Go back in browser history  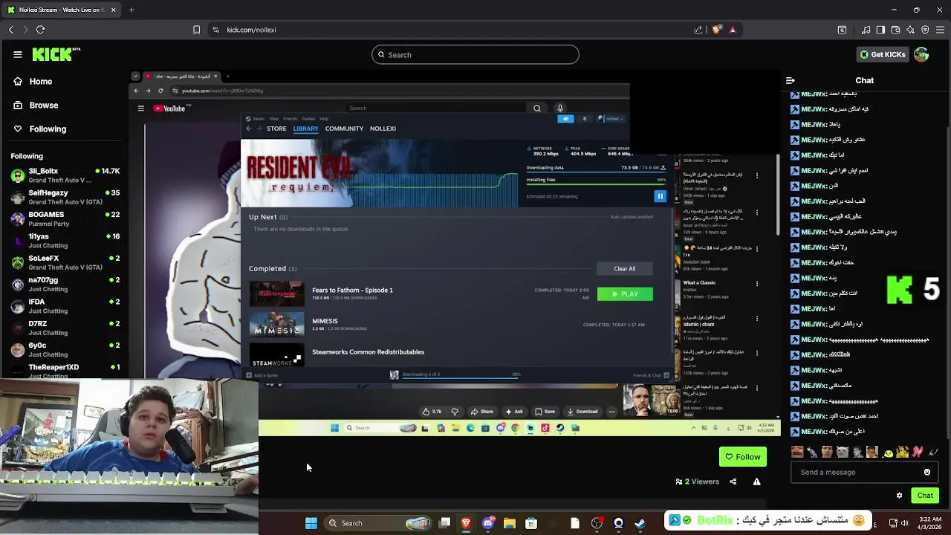tap(10, 30)
